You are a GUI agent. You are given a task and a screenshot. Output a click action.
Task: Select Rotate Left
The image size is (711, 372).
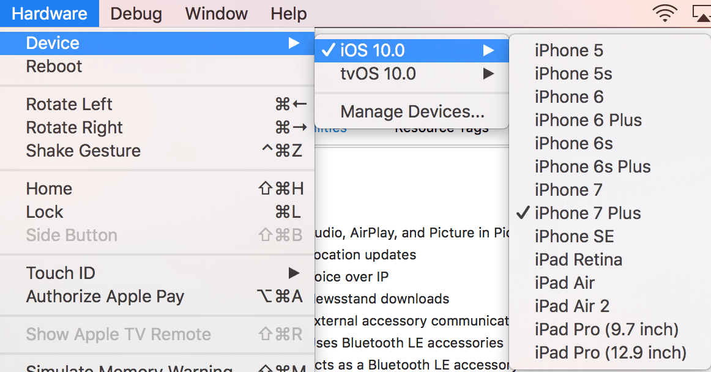pos(69,104)
